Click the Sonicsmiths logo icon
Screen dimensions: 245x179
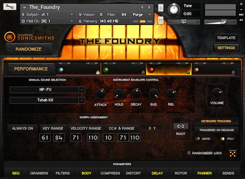click(x=10, y=37)
